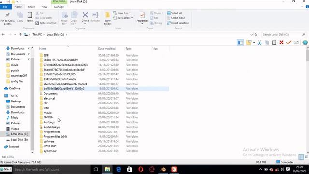Click Copy path in ribbon
The height and width of the screenshot is (174, 309).
tap(43, 18)
